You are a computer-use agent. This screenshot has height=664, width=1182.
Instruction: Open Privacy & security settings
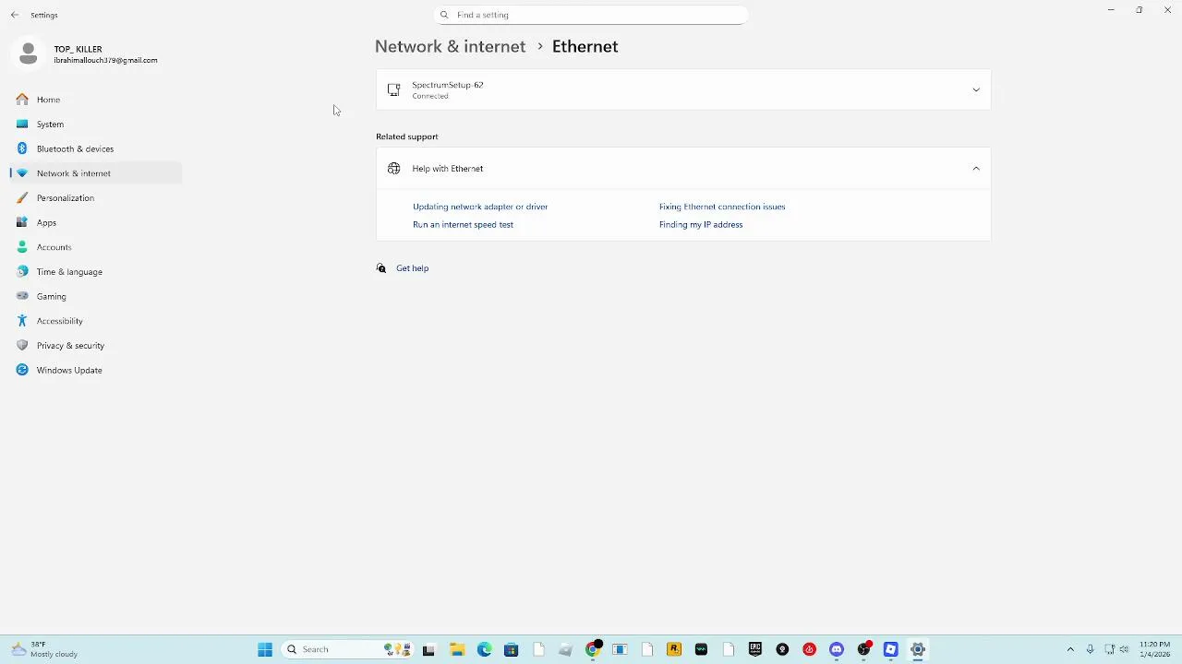coord(96,345)
